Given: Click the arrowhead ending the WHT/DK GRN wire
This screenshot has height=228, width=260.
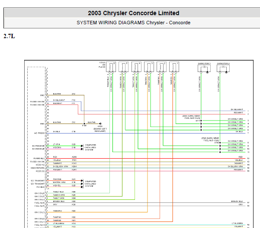Looking at the screenshot, I should tap(82, 184).
